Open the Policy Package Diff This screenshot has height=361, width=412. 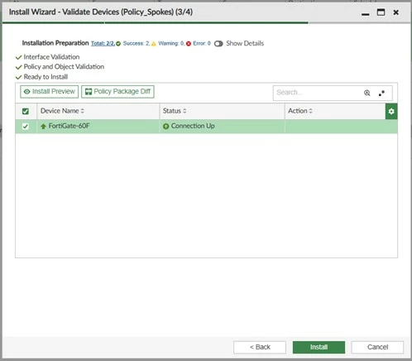coord(117,92)
